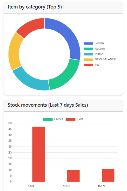
Task: Toggle the test legend entry
Action: [92, 65]
